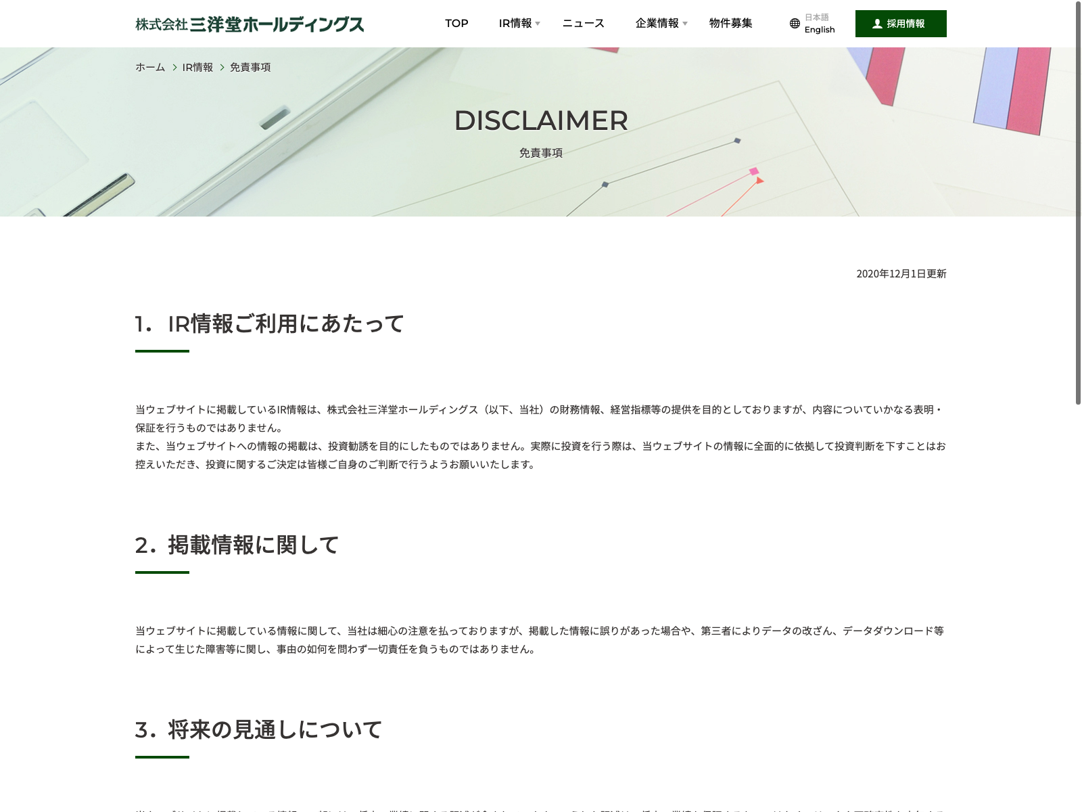This screenshot has width=1082, height=812.
Task: Click the vertical scrollbar thumb
Action: [1078, 203]
